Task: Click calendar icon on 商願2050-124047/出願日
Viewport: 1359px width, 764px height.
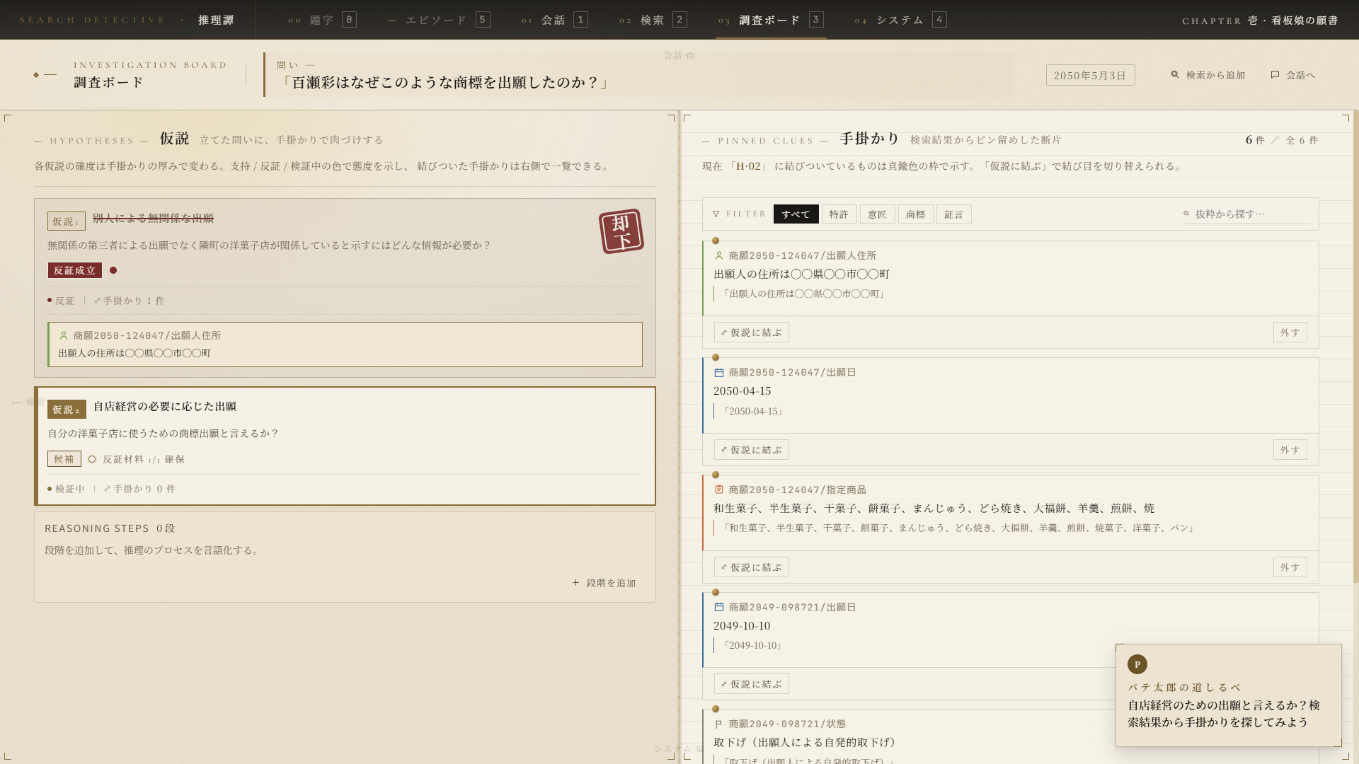Action: 719,373
